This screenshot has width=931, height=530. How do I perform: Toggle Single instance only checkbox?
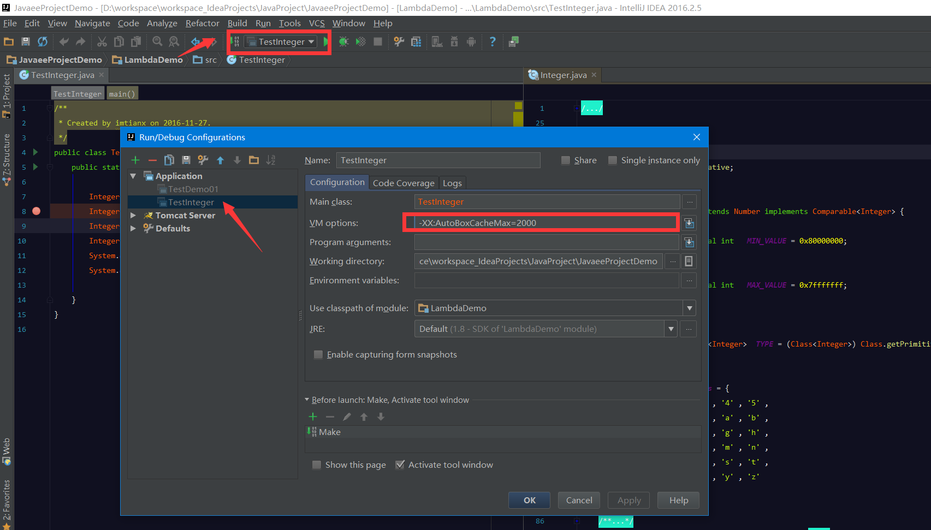click(613, 160)
